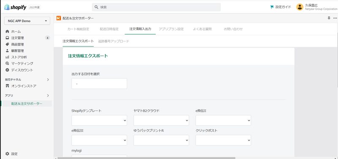This screenshot has height=159, width=338.
Task: Click user name 久保昌広
Action: 311,5
